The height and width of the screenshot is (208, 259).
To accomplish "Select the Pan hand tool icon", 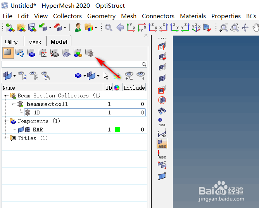I will (256, 27).
